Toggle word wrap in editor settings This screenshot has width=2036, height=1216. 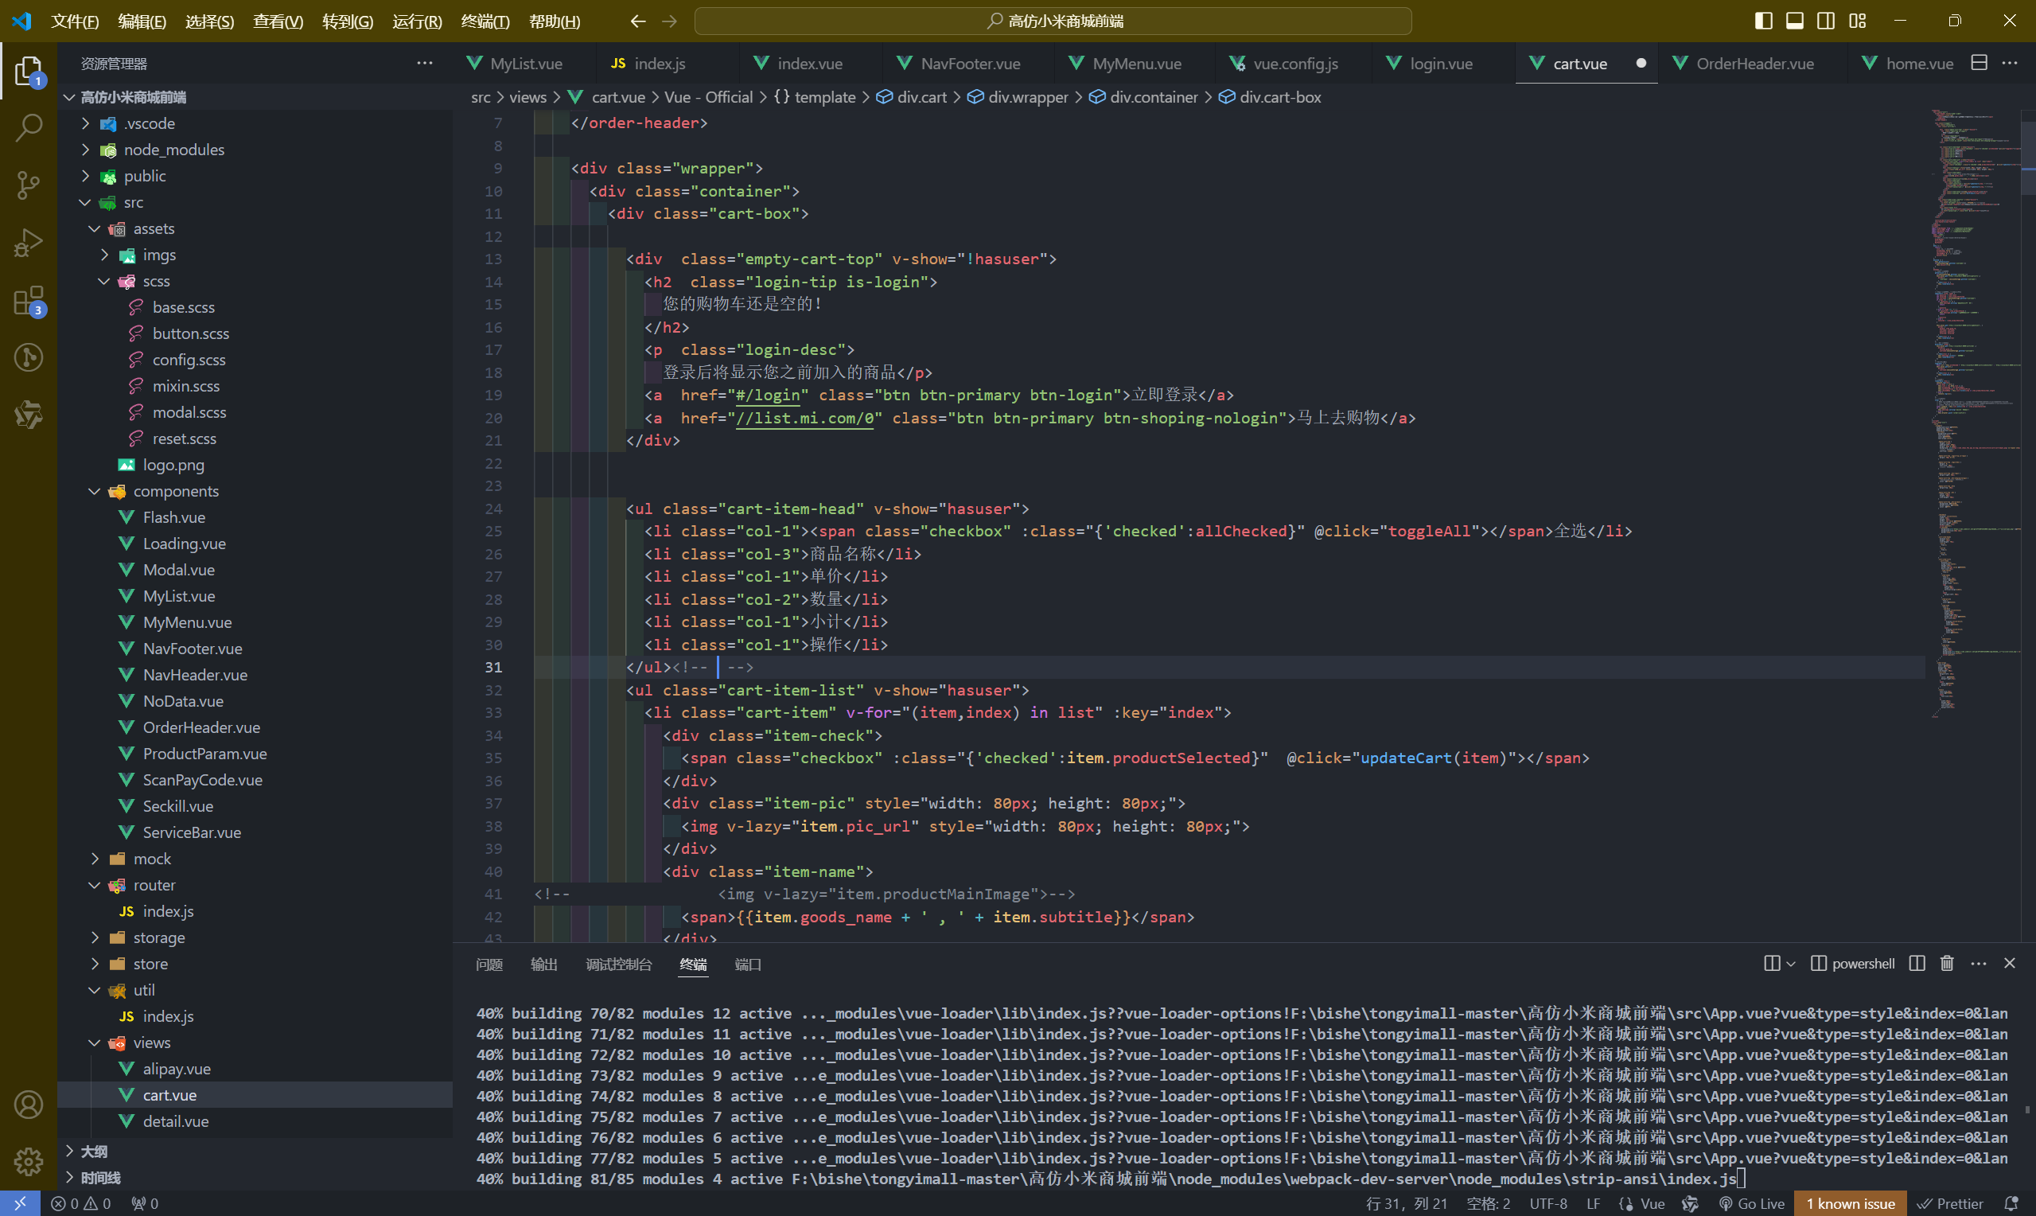pos(276,20)
